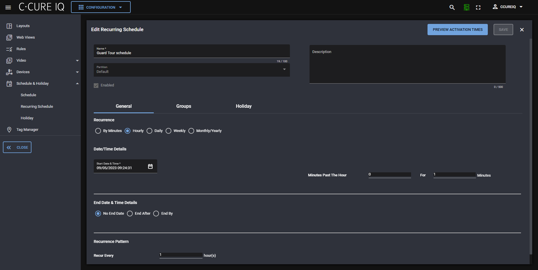Click the Rules sidebar icon
The width and height of the screenshot is (538, 270).
pos(9,49)
